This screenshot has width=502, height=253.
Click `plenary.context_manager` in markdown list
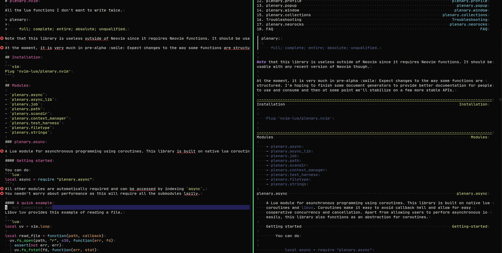[39, 118]
